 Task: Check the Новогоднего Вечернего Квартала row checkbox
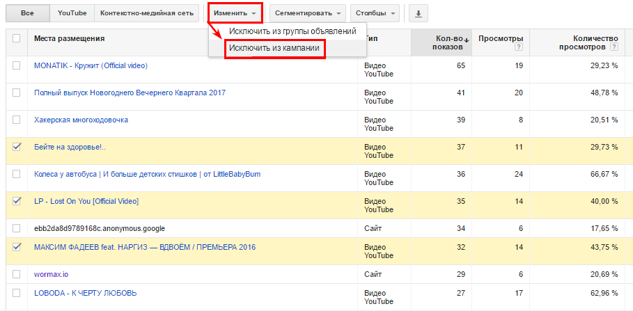point(17,93)
